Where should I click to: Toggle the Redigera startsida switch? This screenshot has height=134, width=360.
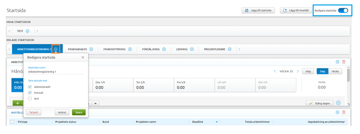(343, 10)
